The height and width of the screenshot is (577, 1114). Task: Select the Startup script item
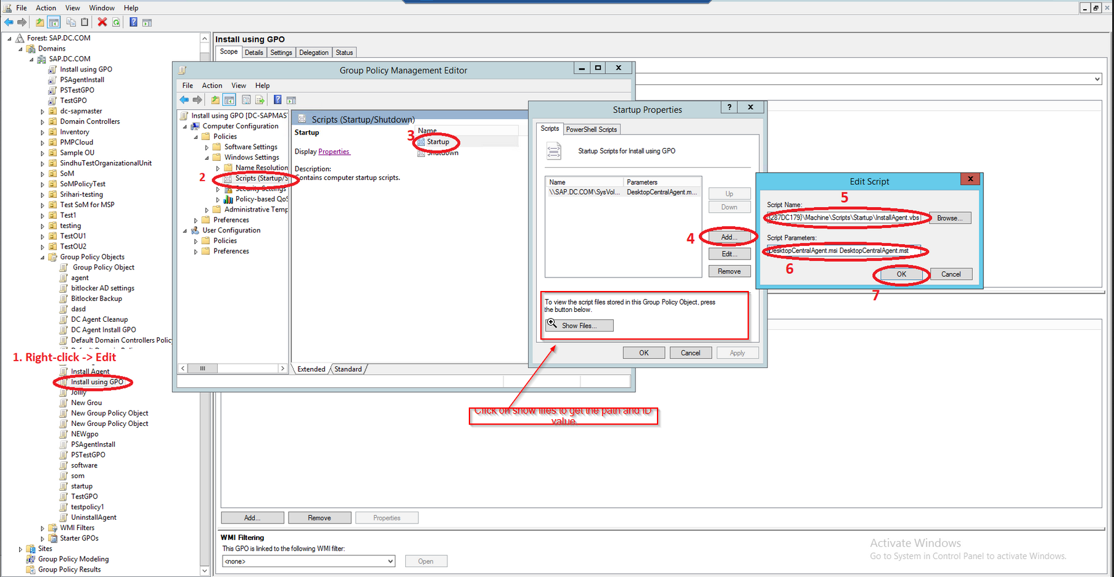click(x=438, y=142)
